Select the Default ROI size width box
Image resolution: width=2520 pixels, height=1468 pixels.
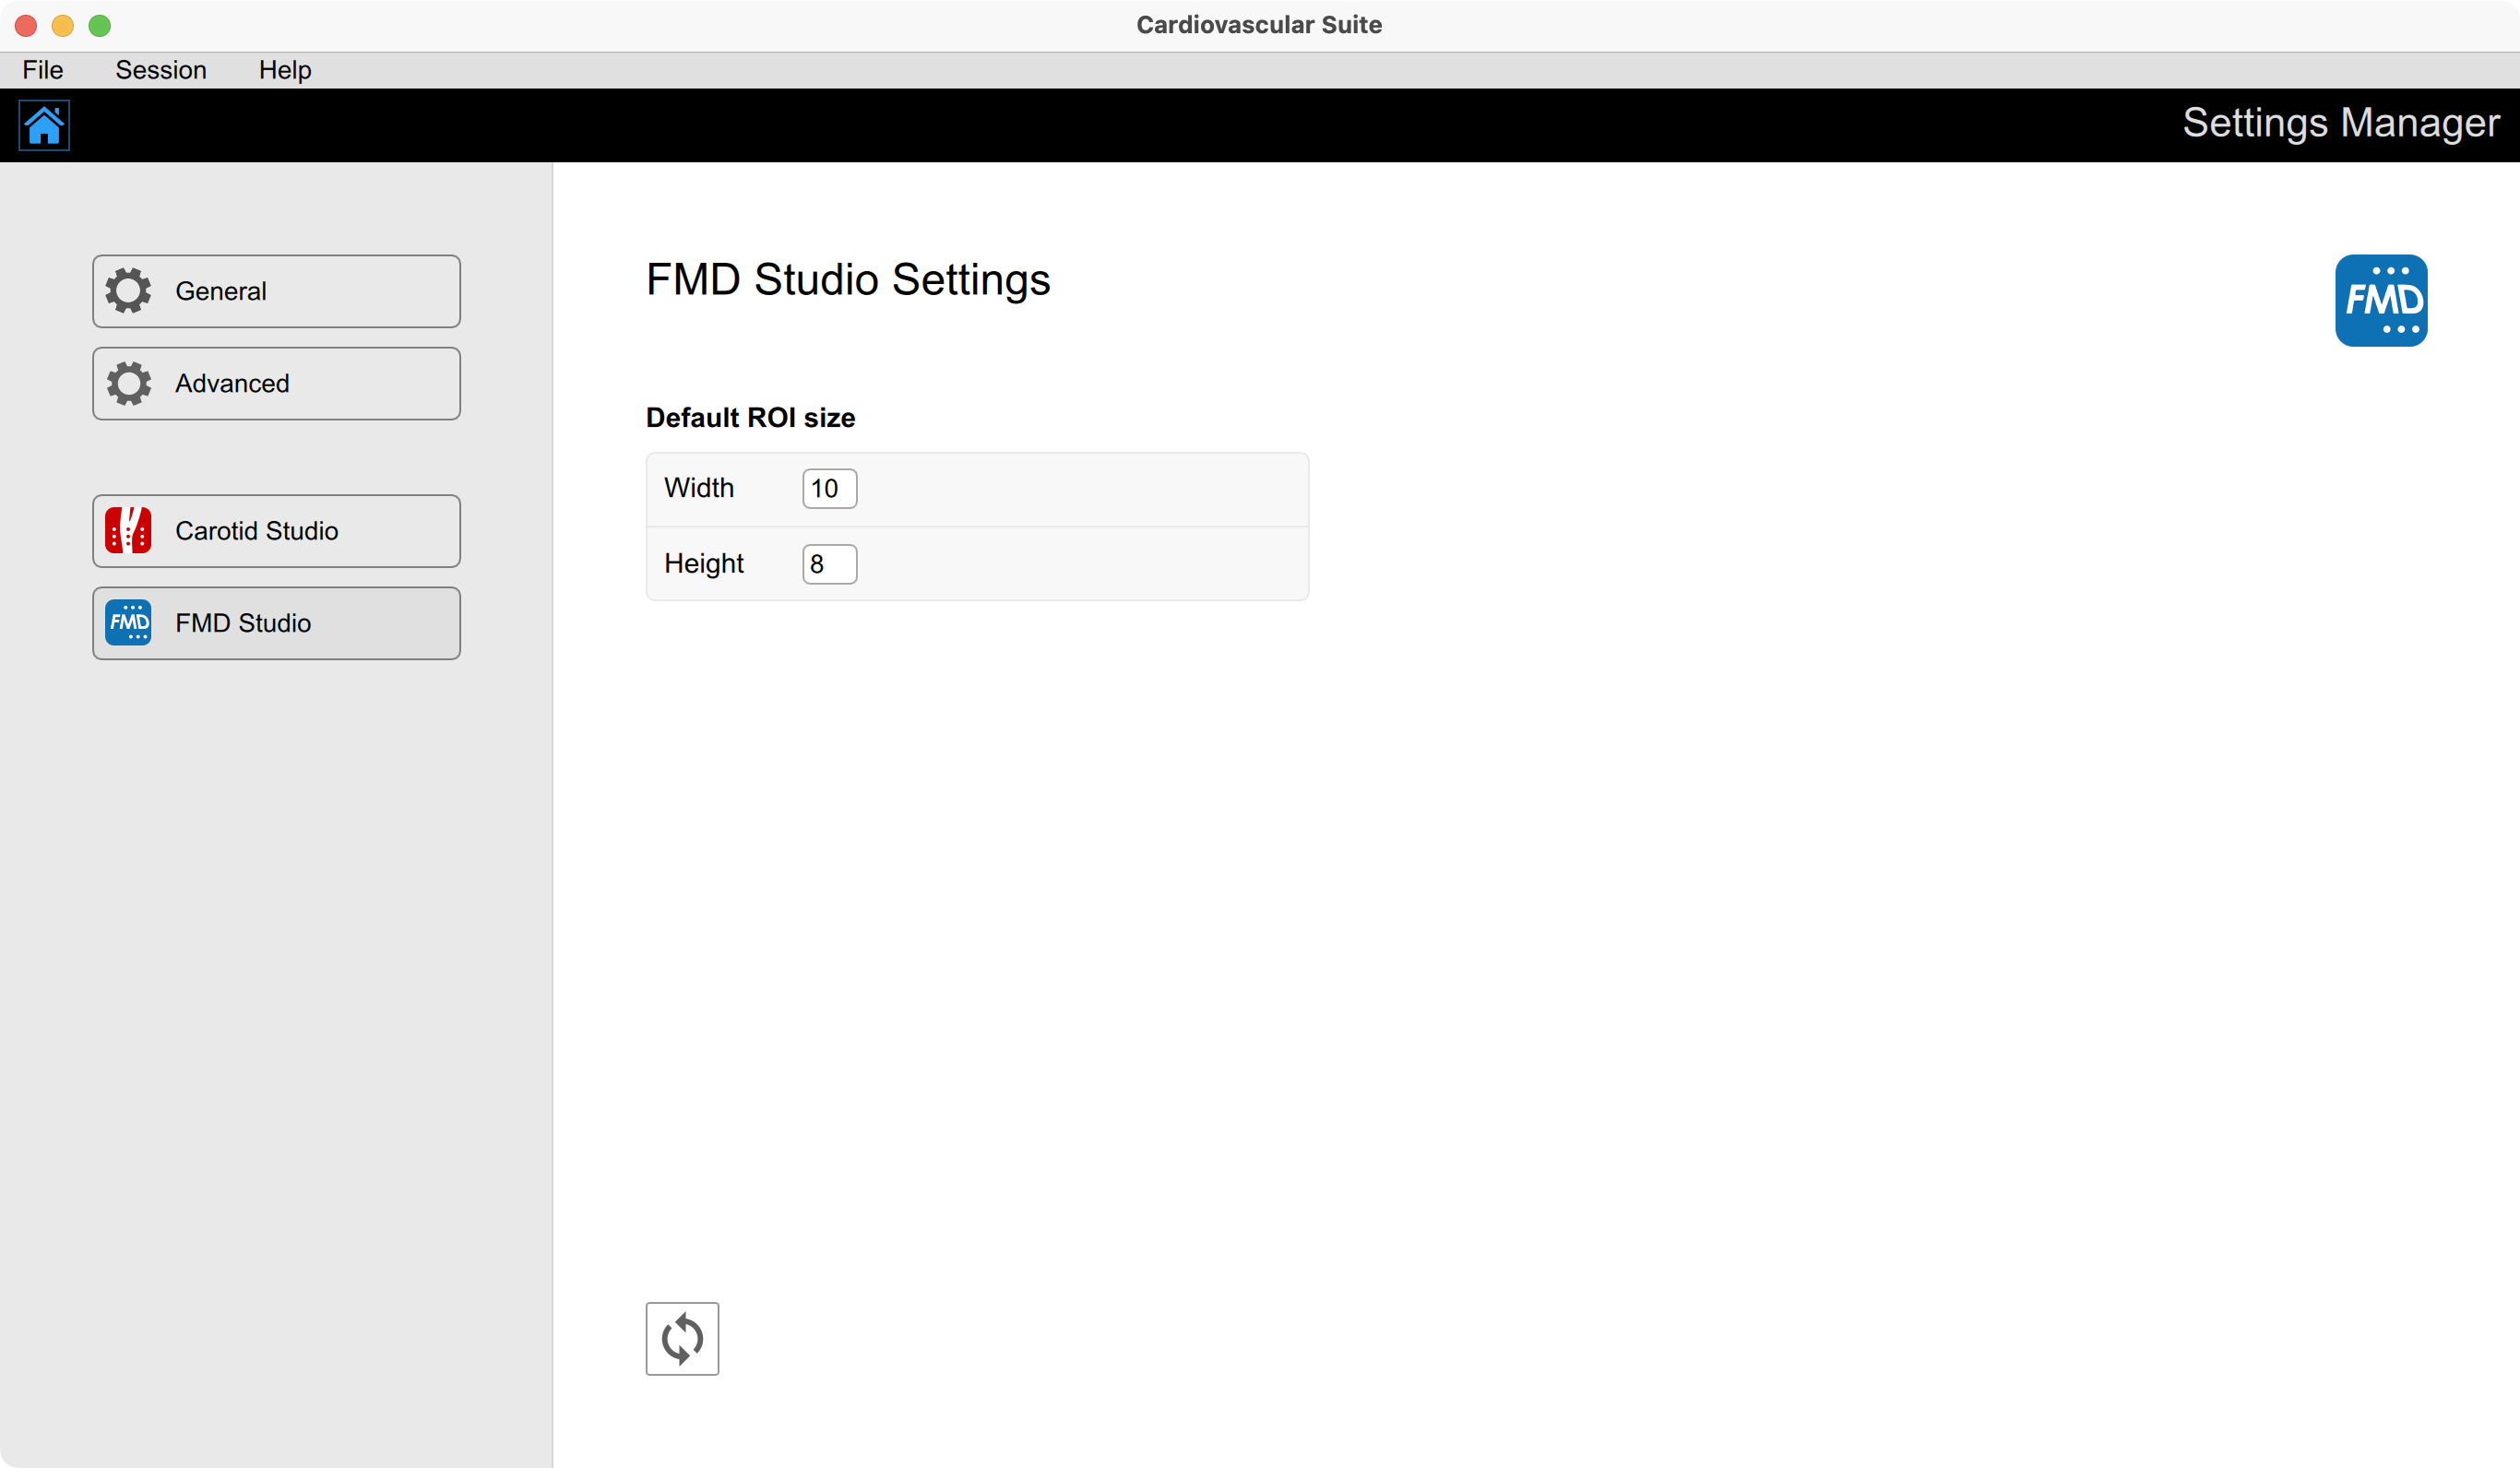pos(828,488)
